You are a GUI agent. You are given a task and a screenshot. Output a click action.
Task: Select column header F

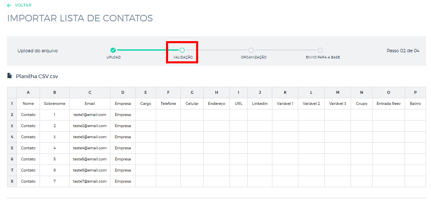coord(169,93)
